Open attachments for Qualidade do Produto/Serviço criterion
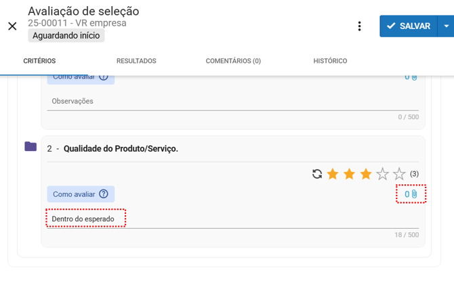The height and width of the screenshot is (287, 454). pos(411,194)
